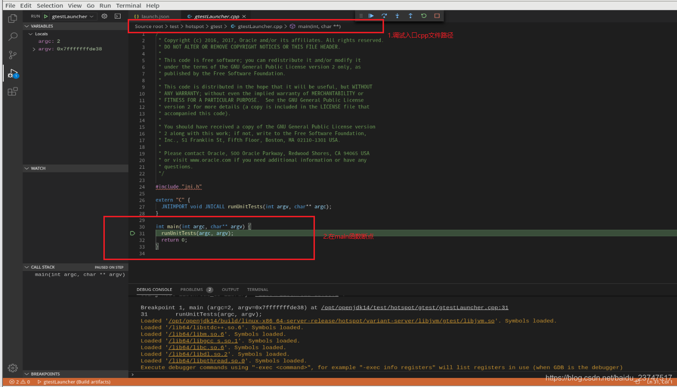The width and height of the screenshot is (677, 387).
Task: Click Step Into in debug toolbar
Action: pyautogui.click(x=397, y=16)
